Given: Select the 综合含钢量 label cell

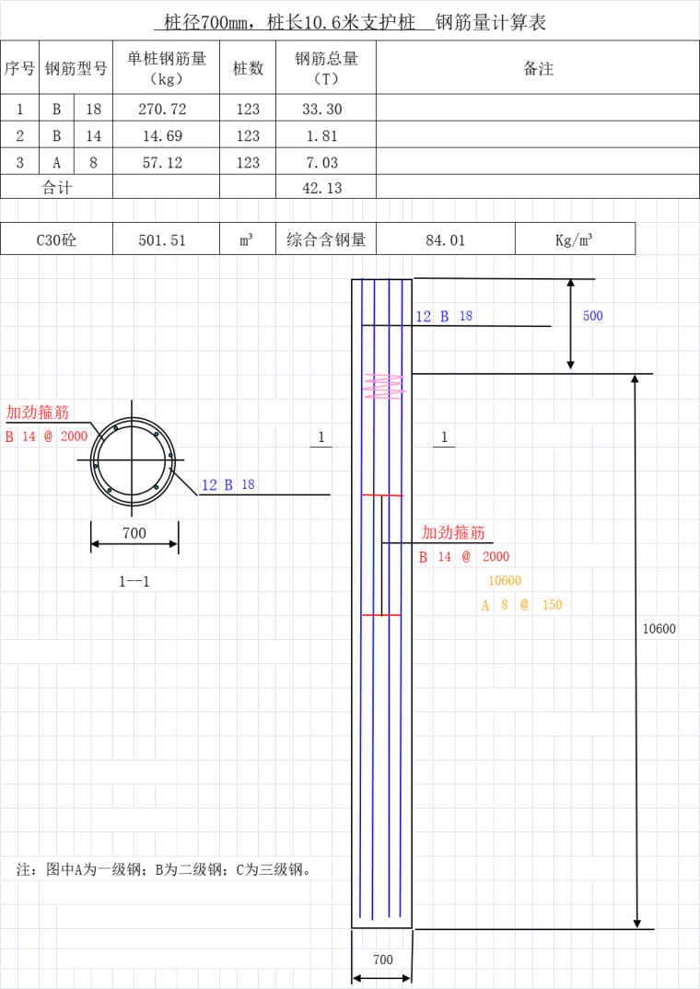Looking at the screenshot, I should point(325,240).
